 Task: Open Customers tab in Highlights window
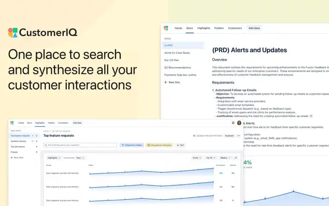point(63,123)
